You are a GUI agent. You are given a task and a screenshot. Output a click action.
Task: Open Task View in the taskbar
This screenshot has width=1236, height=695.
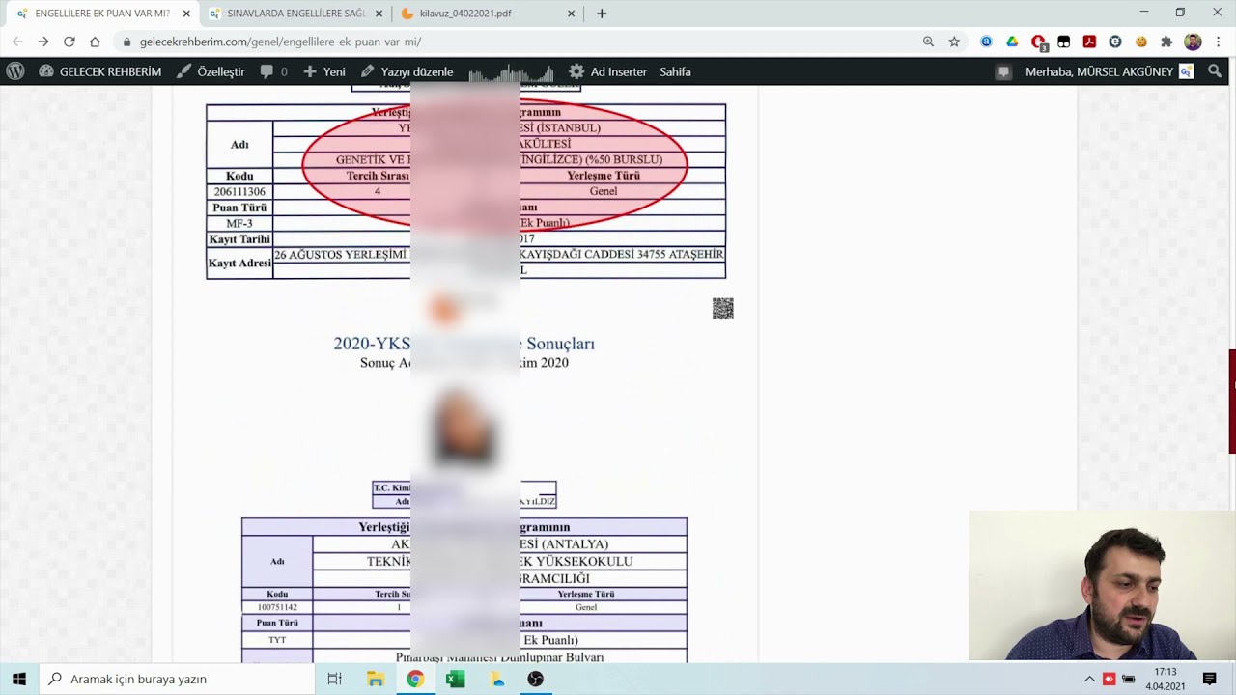point(334,679)
